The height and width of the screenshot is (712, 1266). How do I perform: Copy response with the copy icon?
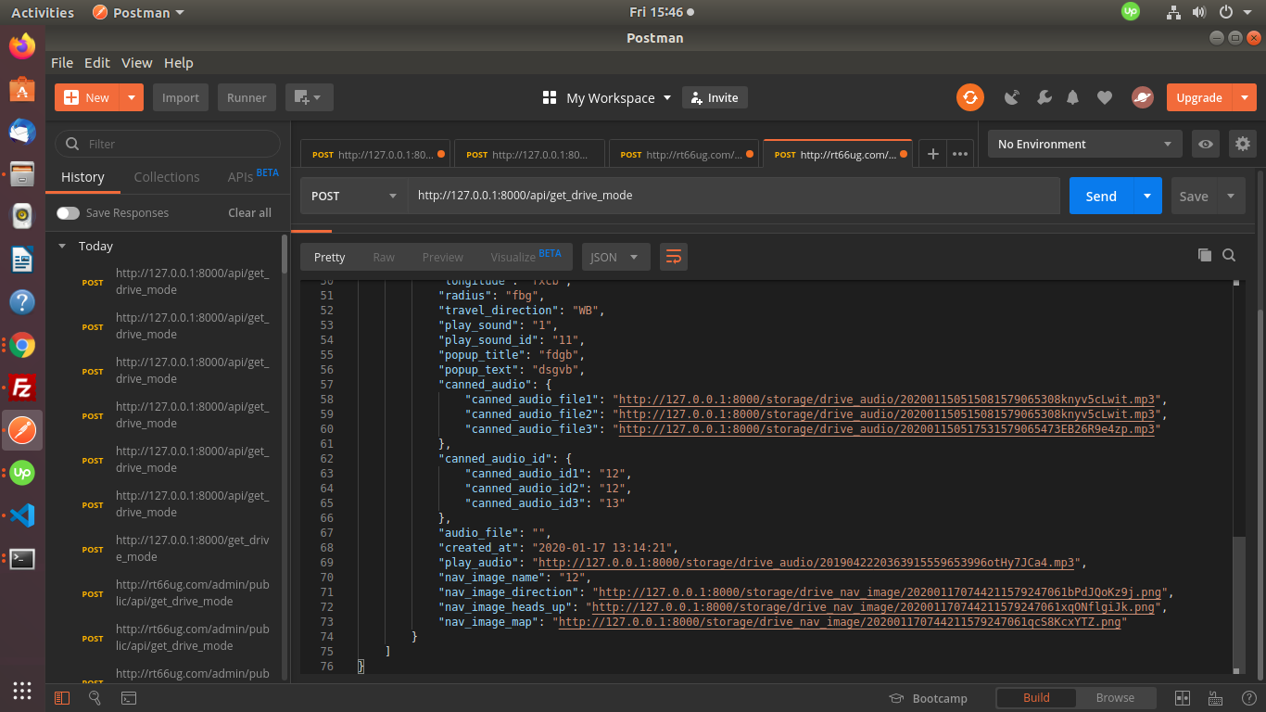coord(1204,256)
